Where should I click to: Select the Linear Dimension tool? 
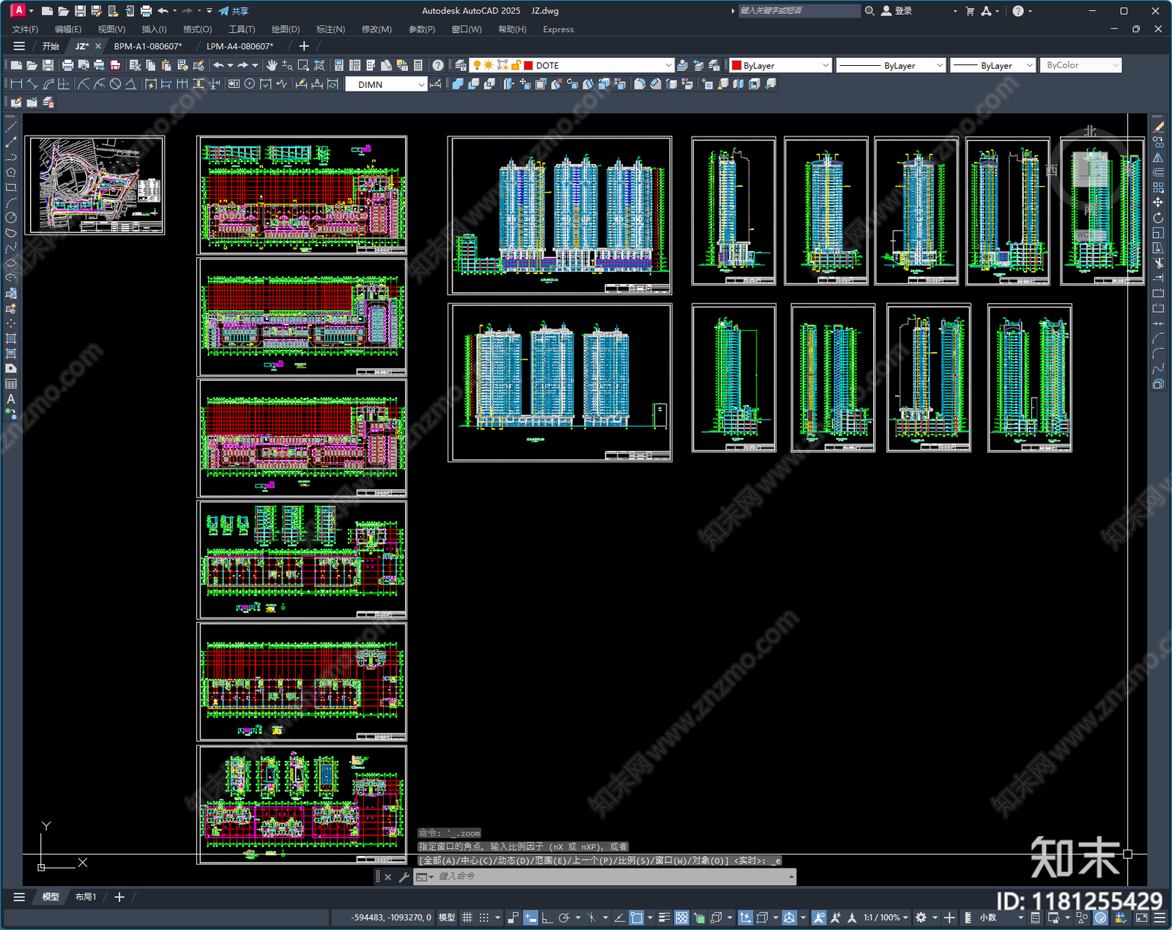(x=16, y=84)
